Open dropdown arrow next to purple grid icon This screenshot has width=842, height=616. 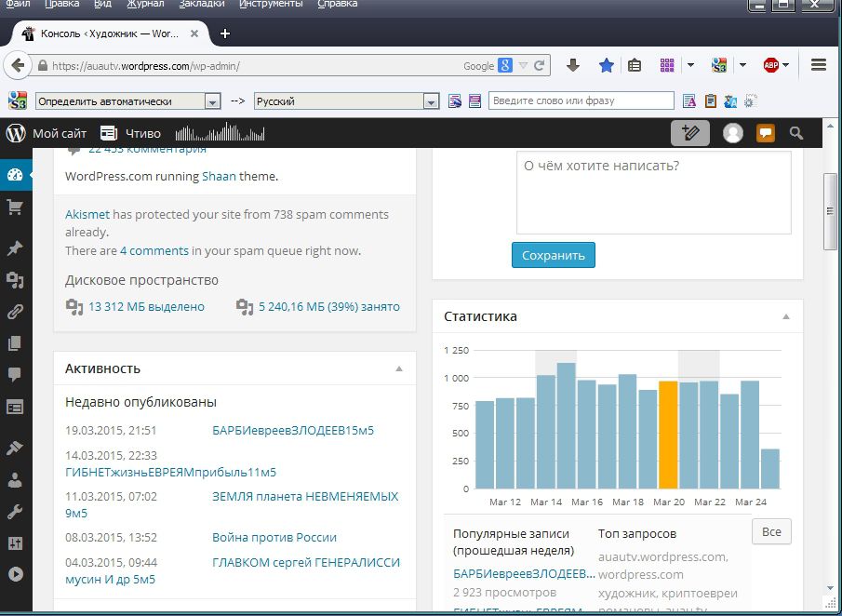coord(690,65)
